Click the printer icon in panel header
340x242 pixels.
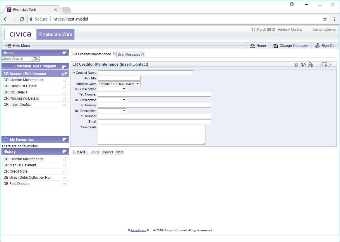pyautogui.click(x=310, y=65)
